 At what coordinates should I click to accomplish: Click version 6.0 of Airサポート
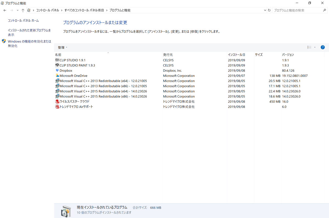point(284,107)
